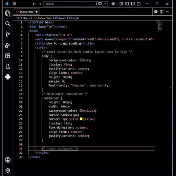176x176 pixels.
Task: Split the editor to the right
Action: pos(161,12)
